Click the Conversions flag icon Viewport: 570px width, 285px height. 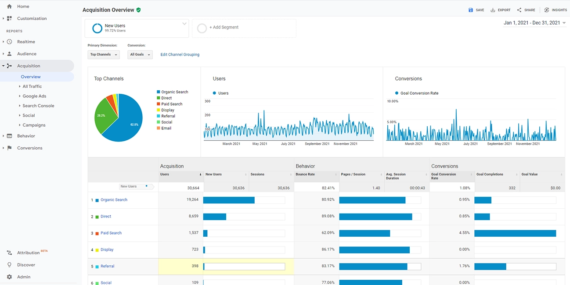[x=9, y=148]
